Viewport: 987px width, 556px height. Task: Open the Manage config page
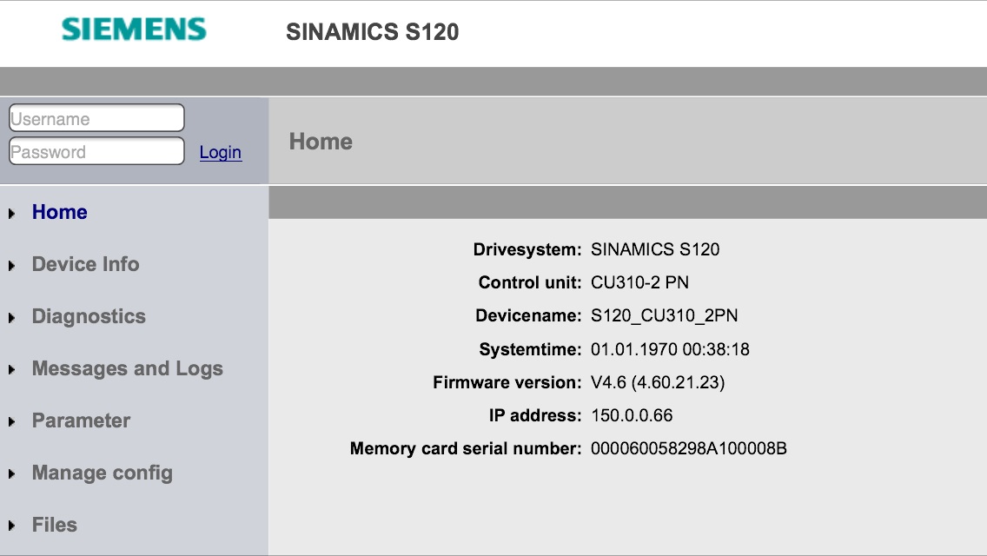(x=102, y=473)
